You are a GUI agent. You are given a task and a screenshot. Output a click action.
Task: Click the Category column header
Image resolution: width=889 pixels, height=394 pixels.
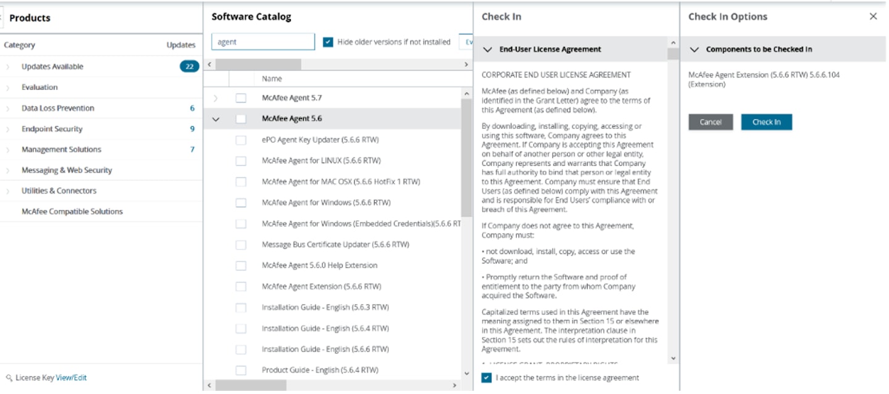pos(19,45)
